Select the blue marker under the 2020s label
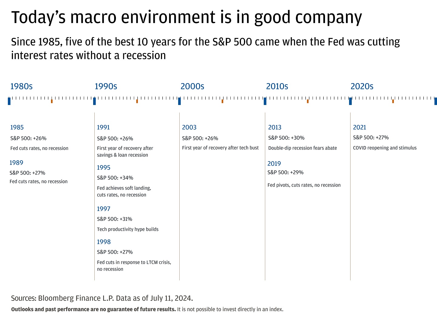 click(x=350, y=101)
